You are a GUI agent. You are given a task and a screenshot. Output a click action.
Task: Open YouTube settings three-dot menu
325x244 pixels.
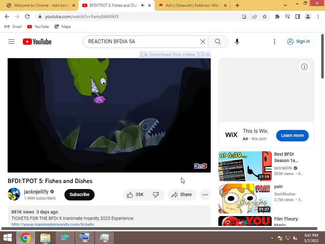275,42
